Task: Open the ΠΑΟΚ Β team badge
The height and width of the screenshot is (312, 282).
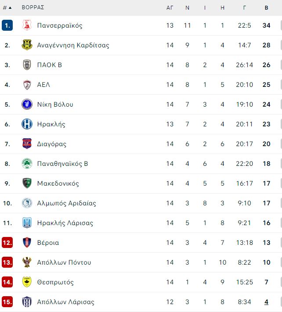Action: [x=27, y=65]
